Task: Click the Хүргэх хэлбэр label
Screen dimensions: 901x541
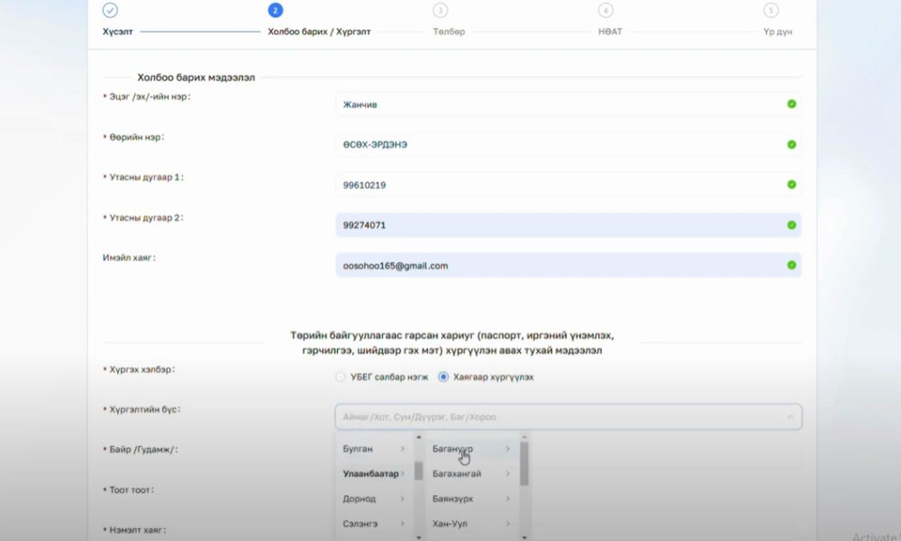Action: pos(142,369)
